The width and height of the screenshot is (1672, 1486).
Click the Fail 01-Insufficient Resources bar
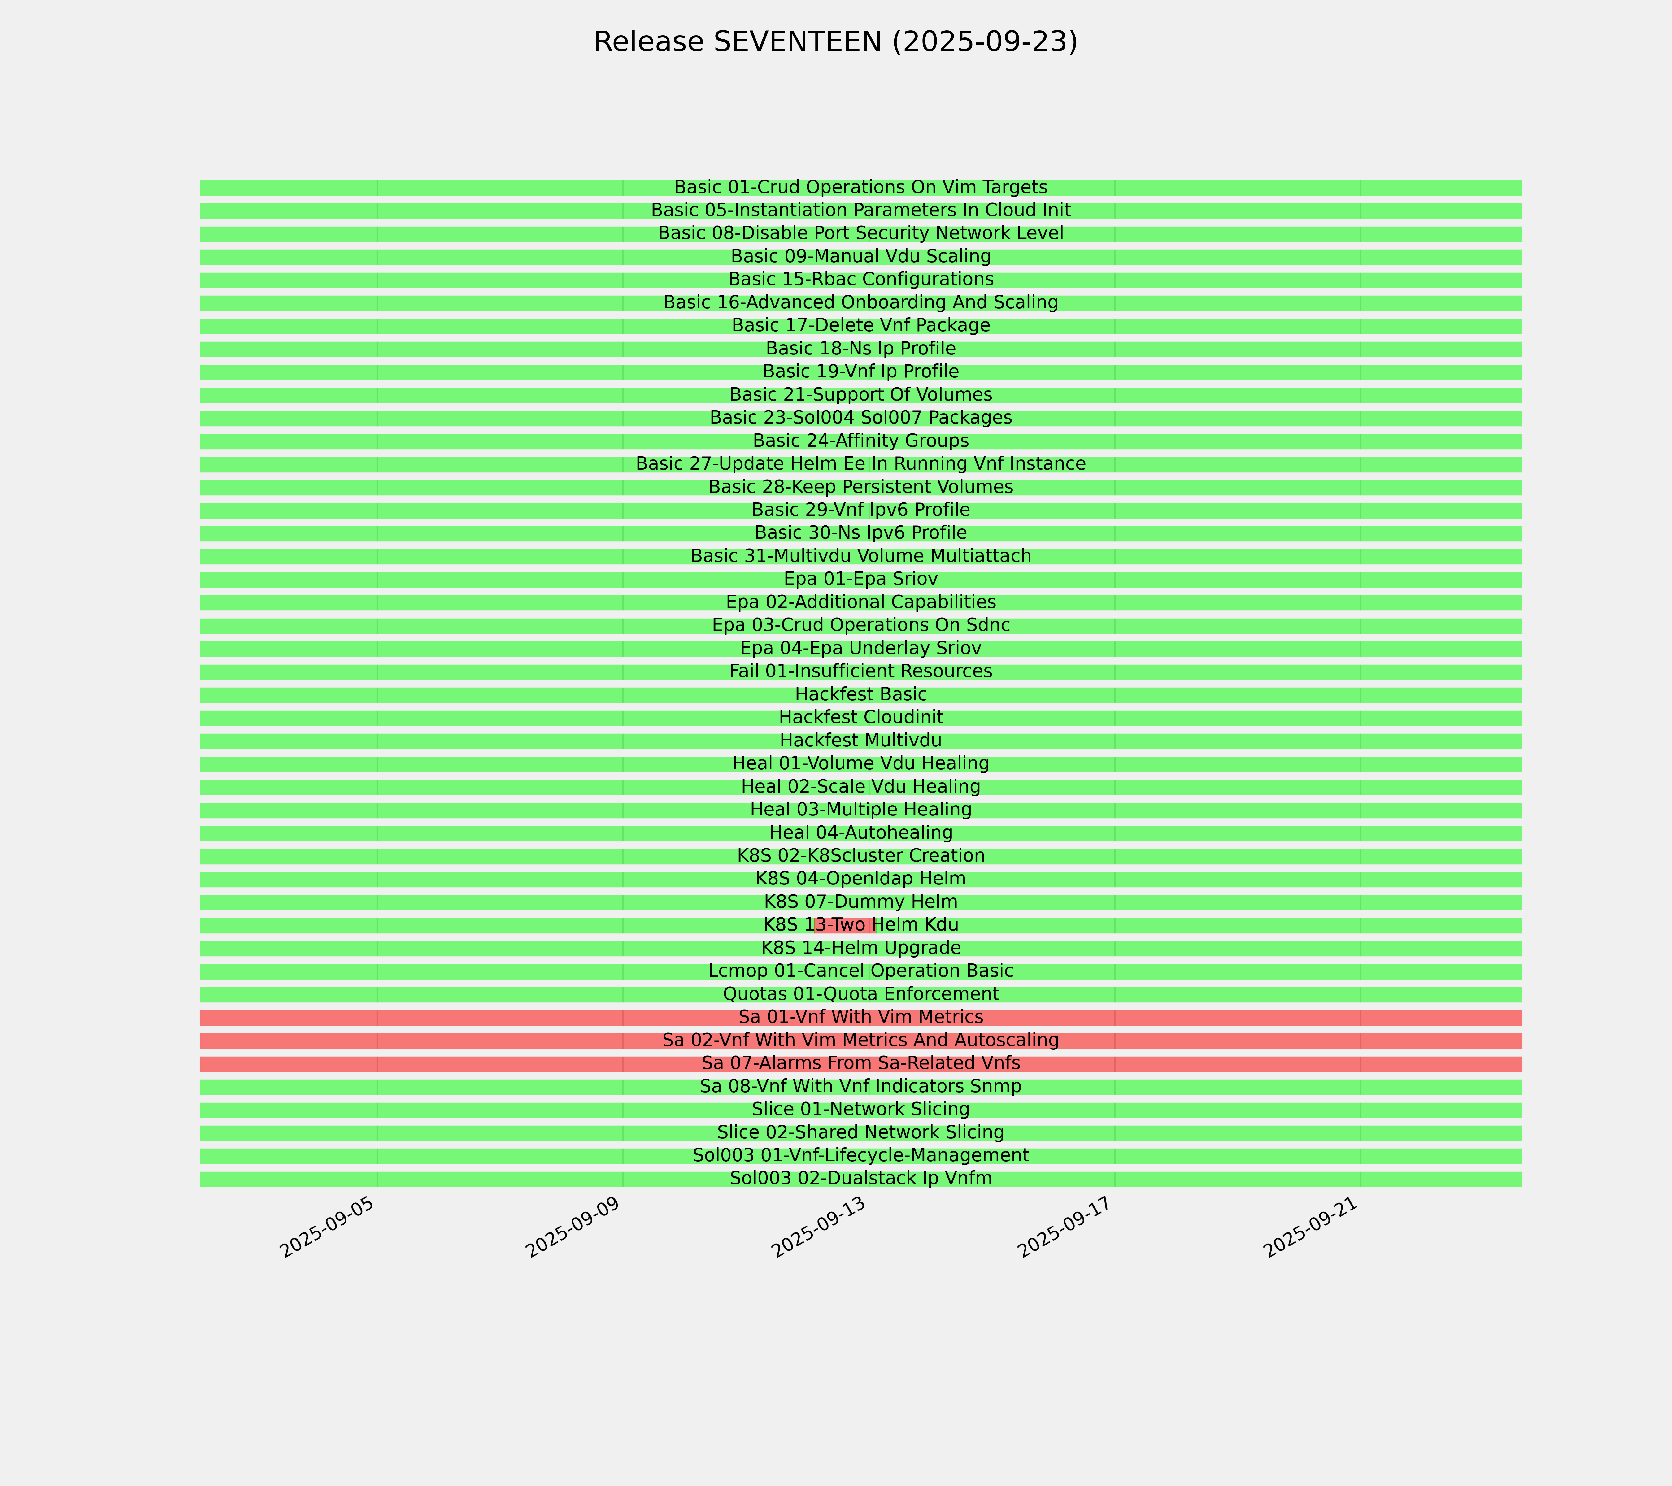tap(860, 671)
